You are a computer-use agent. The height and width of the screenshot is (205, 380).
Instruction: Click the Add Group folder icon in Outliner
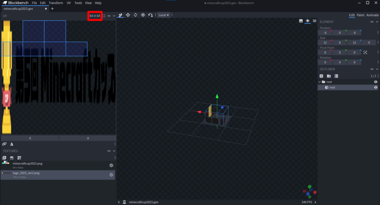coord(329,76)
